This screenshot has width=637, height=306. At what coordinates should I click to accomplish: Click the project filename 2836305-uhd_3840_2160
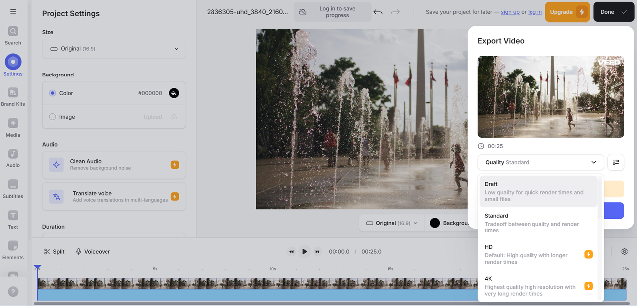coord(247,12)
